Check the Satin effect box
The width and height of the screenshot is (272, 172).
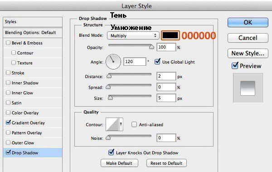tap(8, 103)
